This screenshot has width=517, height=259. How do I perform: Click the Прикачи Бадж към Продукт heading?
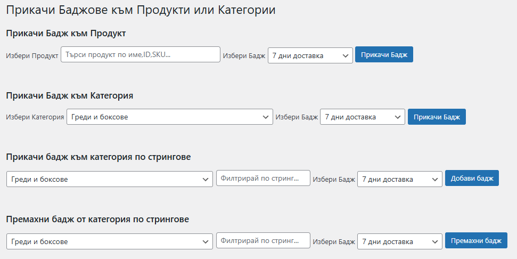click(66, 34)
